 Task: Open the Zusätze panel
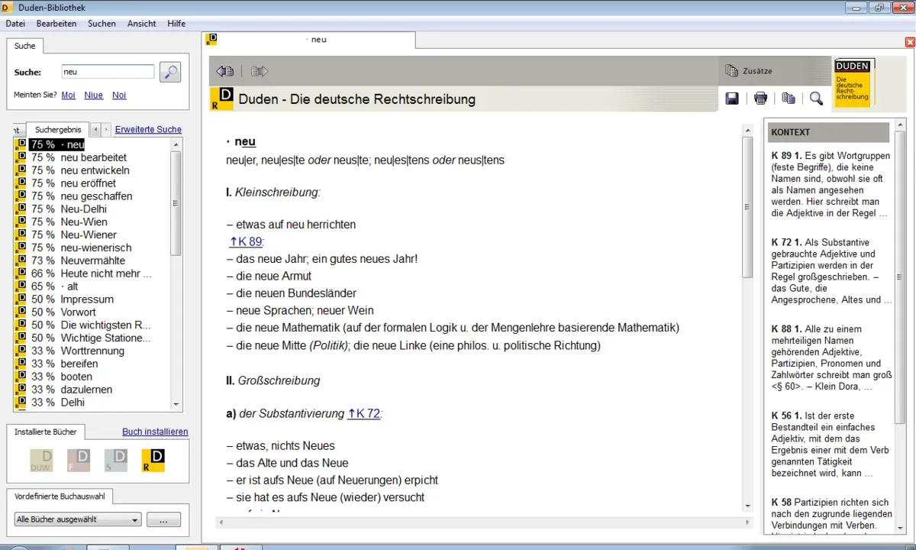tap(749, 70)
